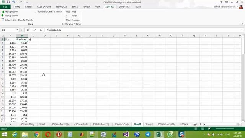The image size is (245, 138).
Task: Switch to HOME ribbon tab
Action: point(17,7)
